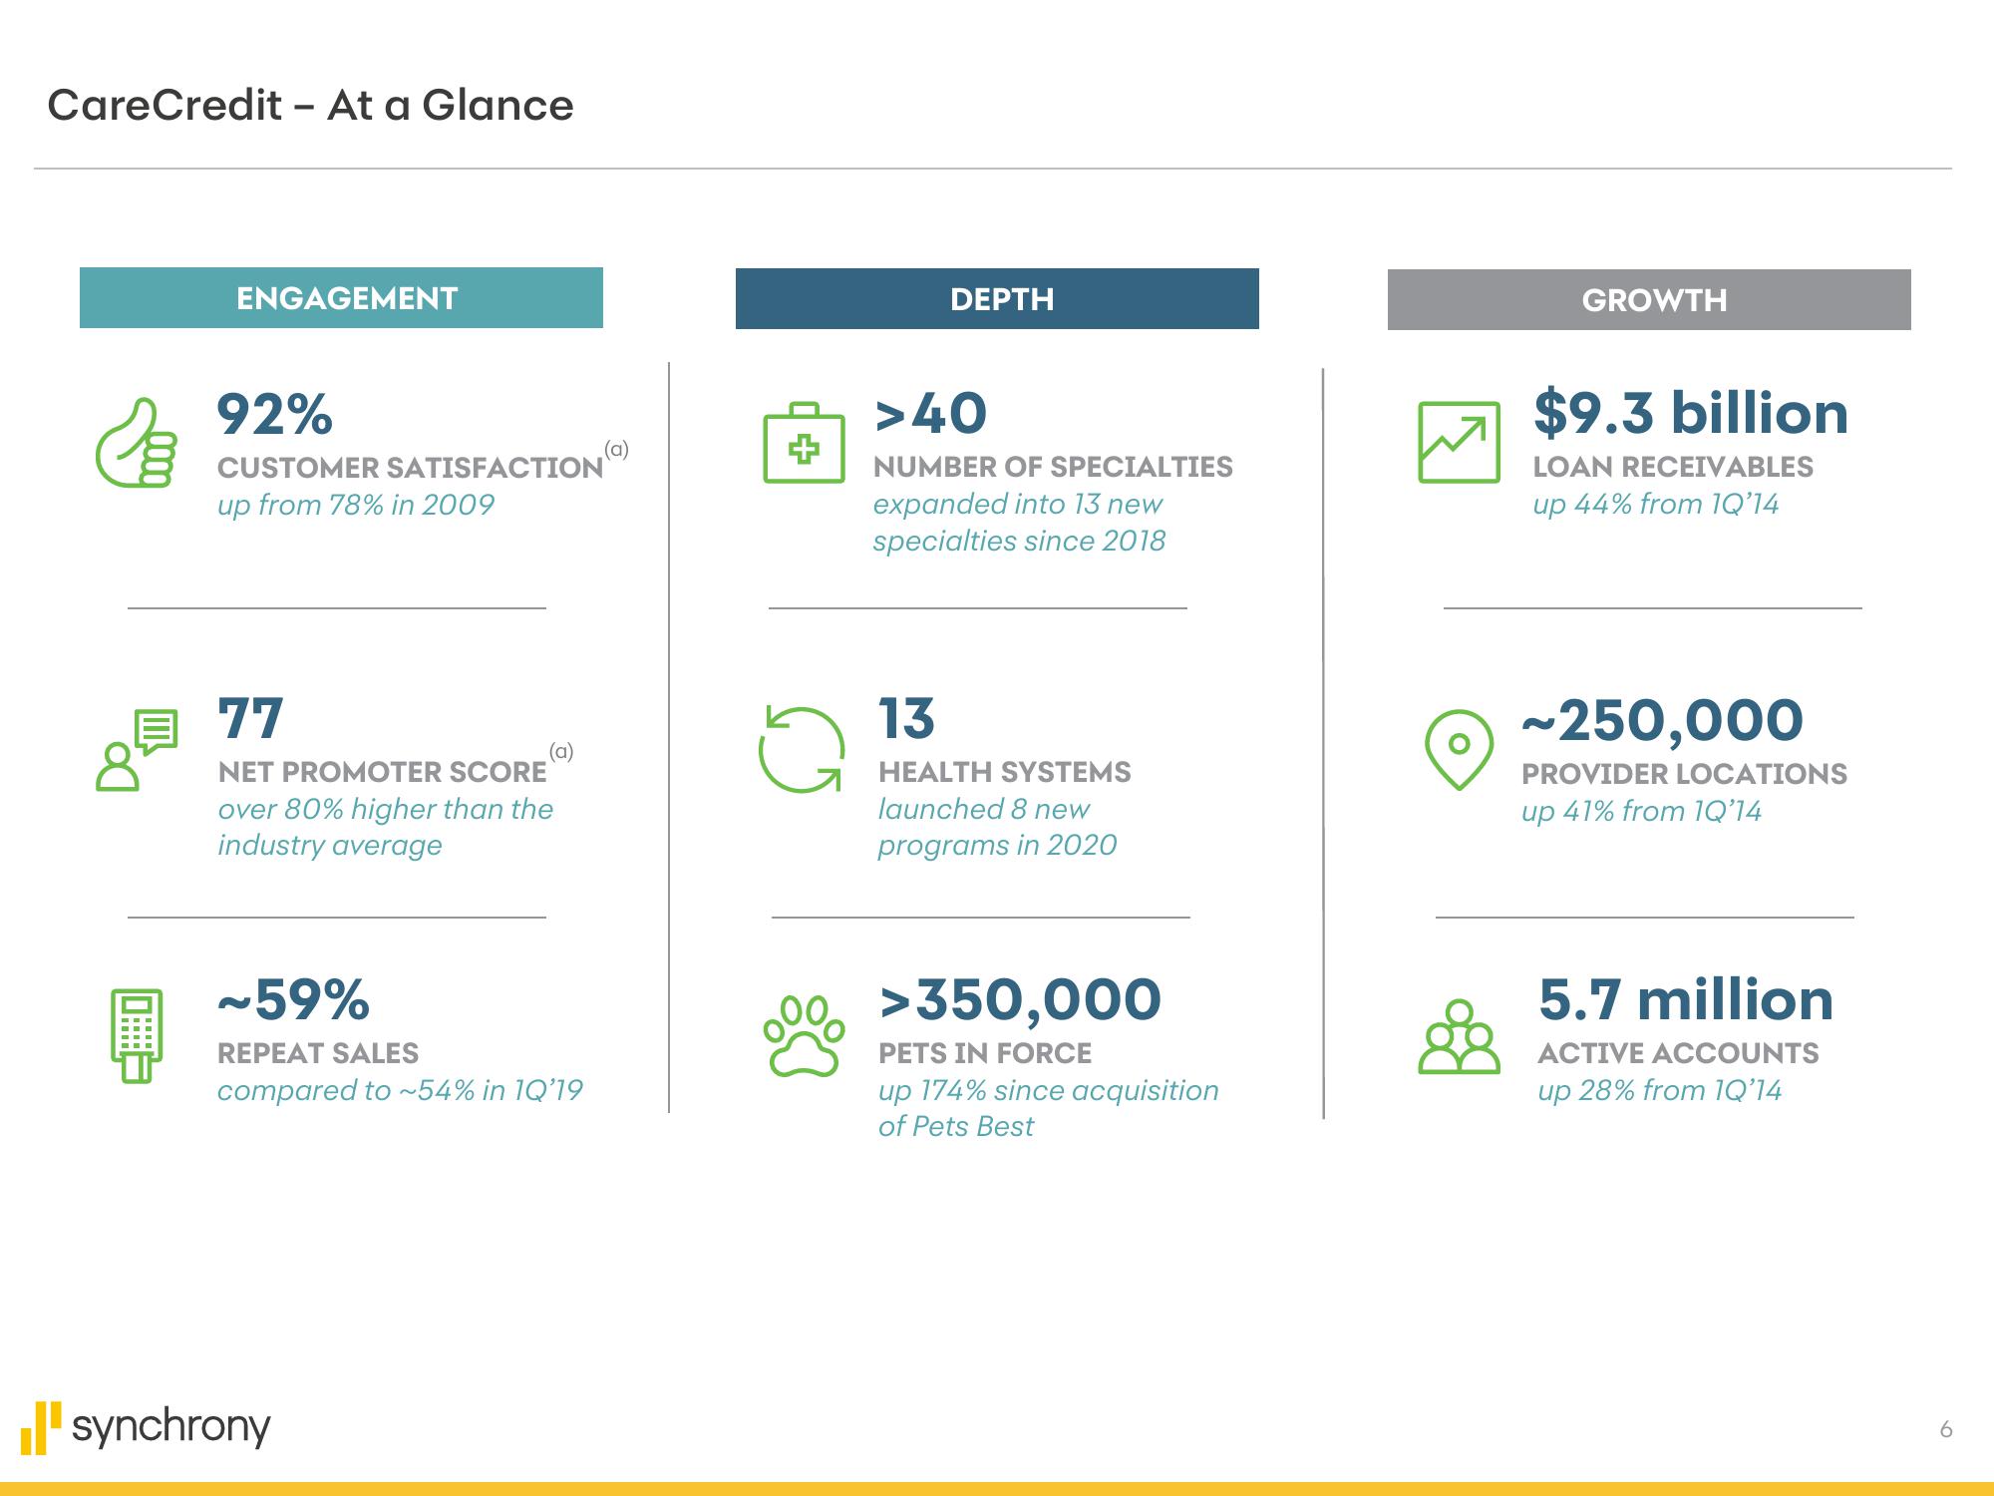This screenshot has width=1994, height=1496.
Task: Click 'compared to ~54% in 1Q'19'
Action: (x=400, y=1090)
